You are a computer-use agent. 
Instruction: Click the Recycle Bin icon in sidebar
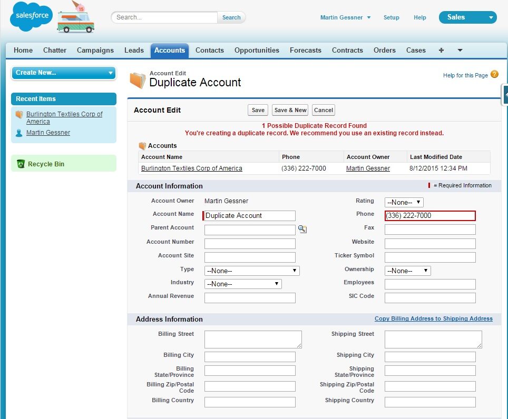pos(21,164)
